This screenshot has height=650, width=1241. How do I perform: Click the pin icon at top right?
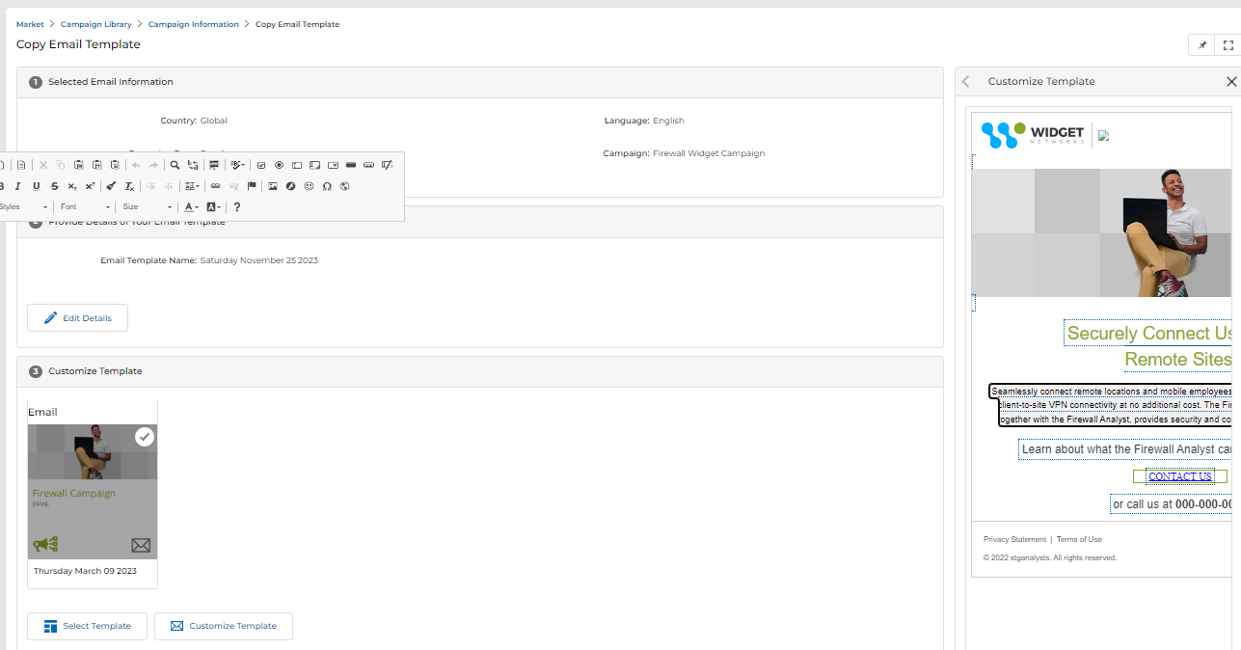click(x=1202, y=45)
